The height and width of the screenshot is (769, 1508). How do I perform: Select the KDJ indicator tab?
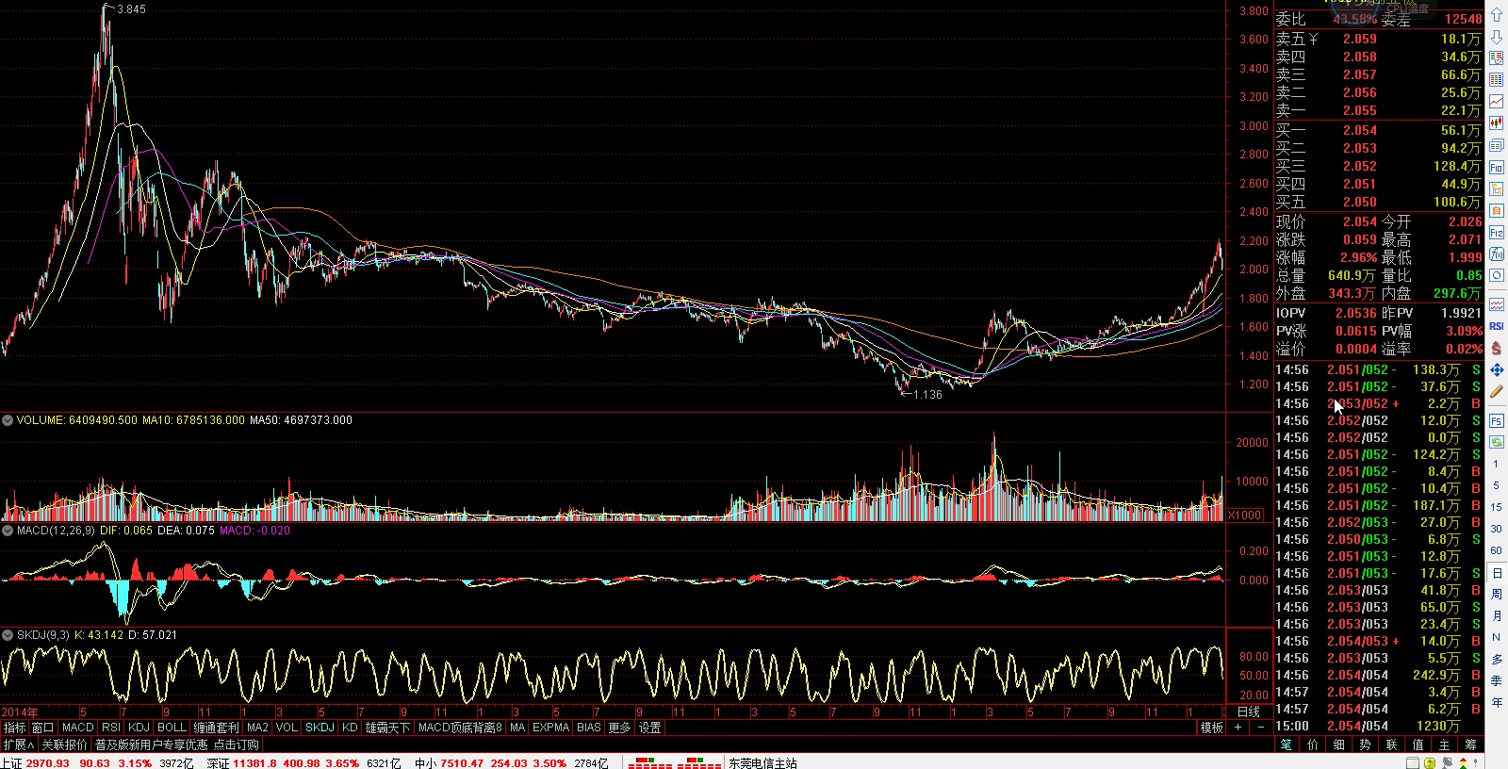[139, 728]
